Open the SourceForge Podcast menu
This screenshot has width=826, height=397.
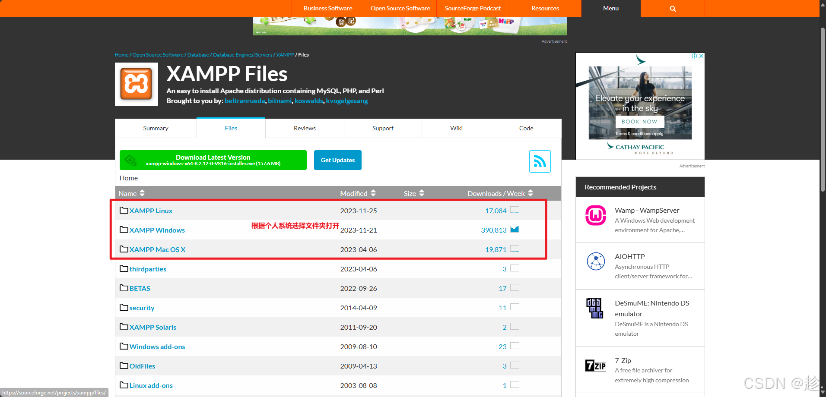(x=473, y=8)
